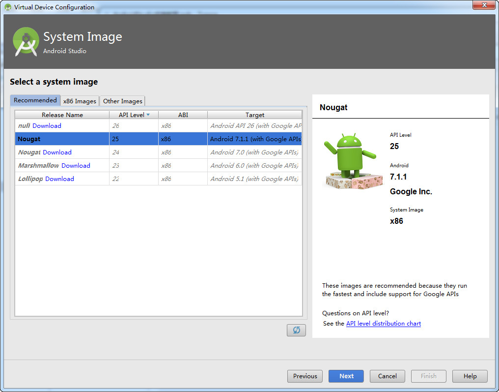
Task: Sort by Release Name column header
Action: tap(62, 115)
